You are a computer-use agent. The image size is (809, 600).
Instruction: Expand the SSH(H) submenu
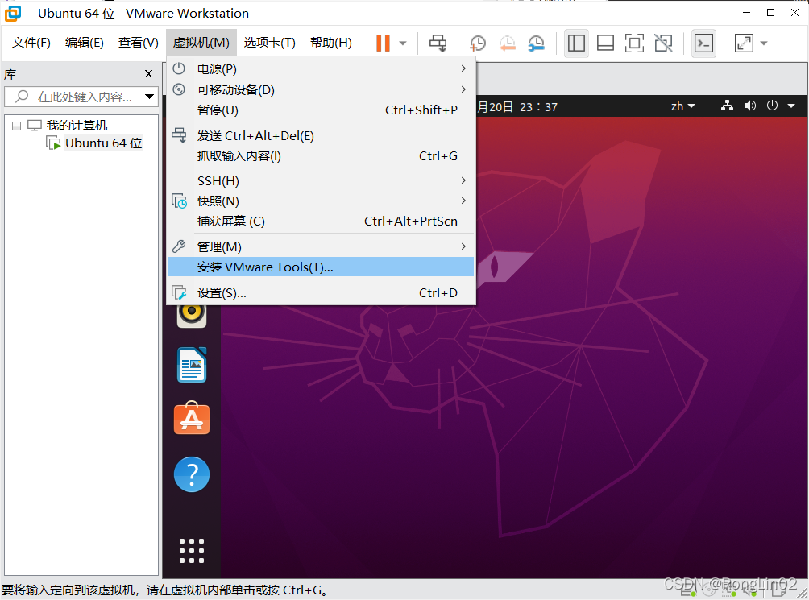(321, 181)
